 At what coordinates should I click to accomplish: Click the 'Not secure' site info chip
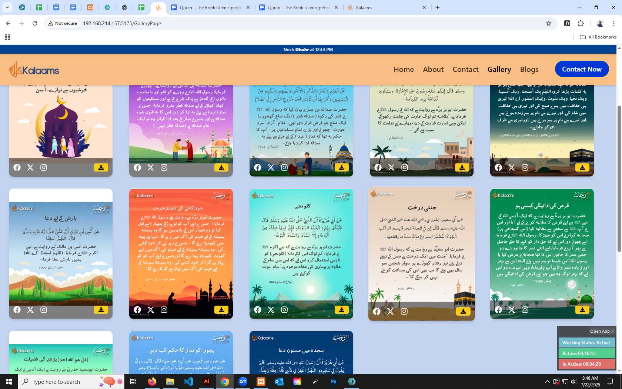coord(63,23)
